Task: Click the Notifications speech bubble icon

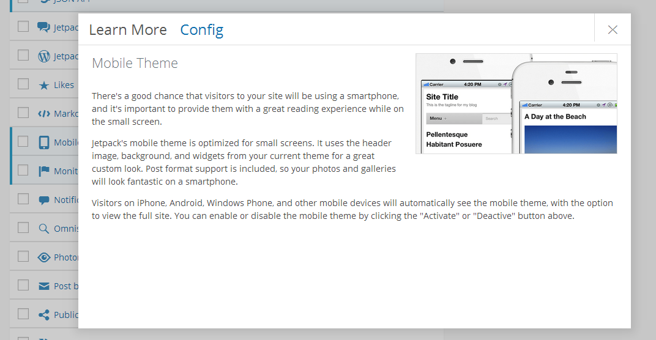Action: [x=43, y=200]
